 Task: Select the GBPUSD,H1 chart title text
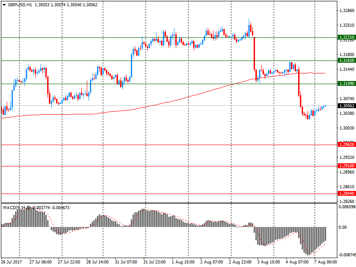pyautogui.click(x=20, y=5)
